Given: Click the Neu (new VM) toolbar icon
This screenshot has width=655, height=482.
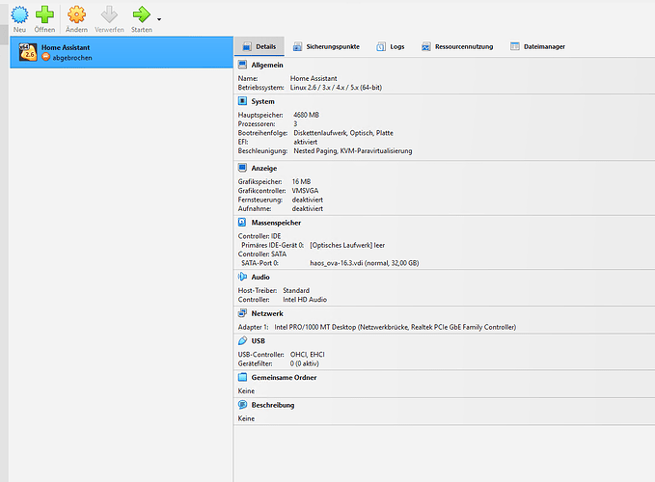Looking at the screenshot, I should 19,15.
